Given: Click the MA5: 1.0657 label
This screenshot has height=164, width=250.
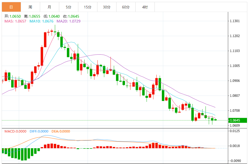Looking at the screenshot, I should [x=15, y=21].
